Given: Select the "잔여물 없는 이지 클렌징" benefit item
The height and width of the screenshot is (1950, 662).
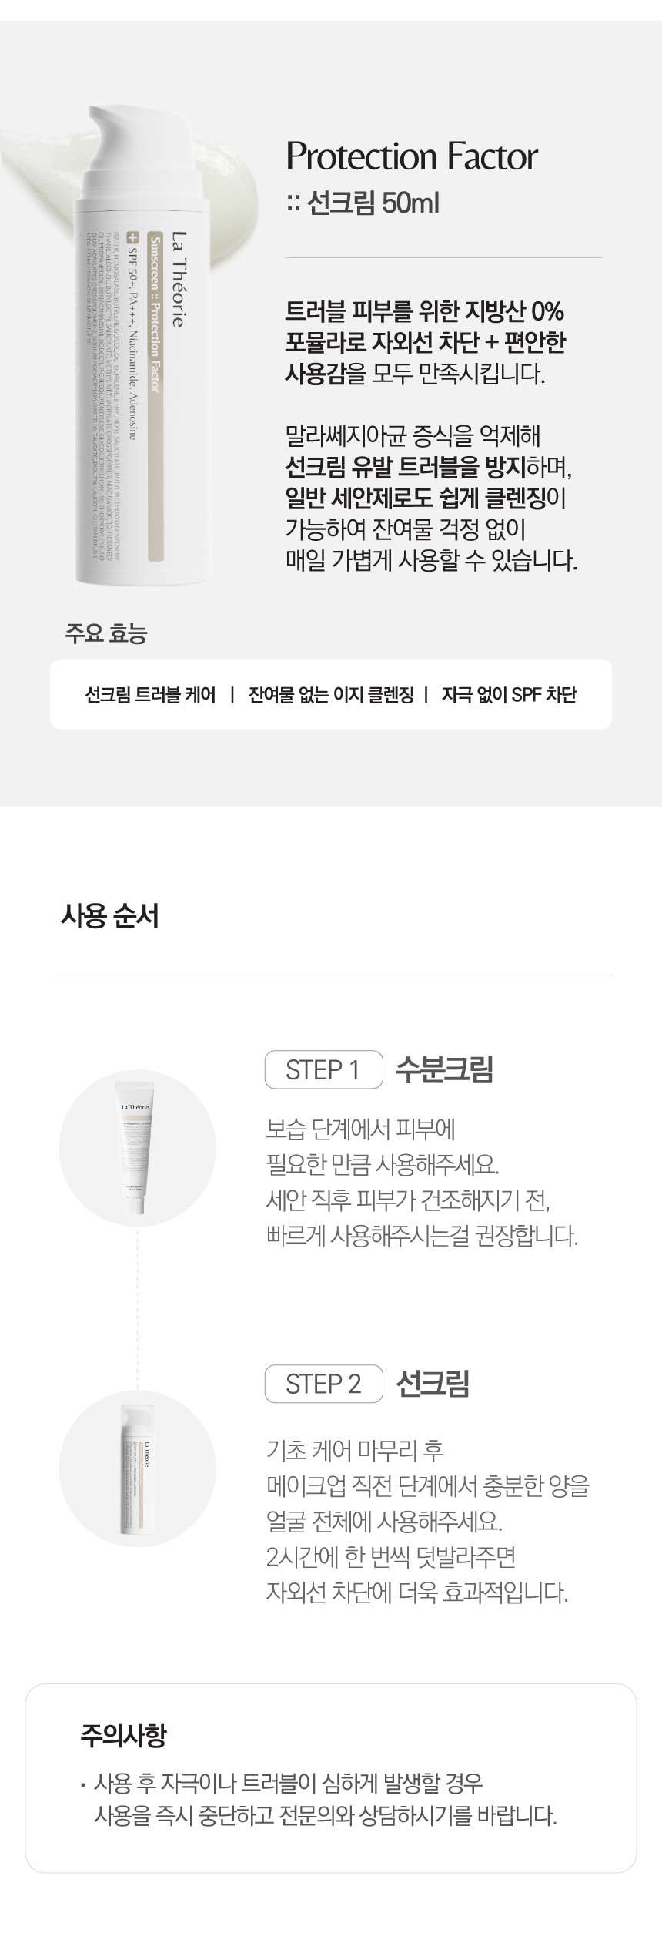Looking at the screenshot, I should point(331,694).
